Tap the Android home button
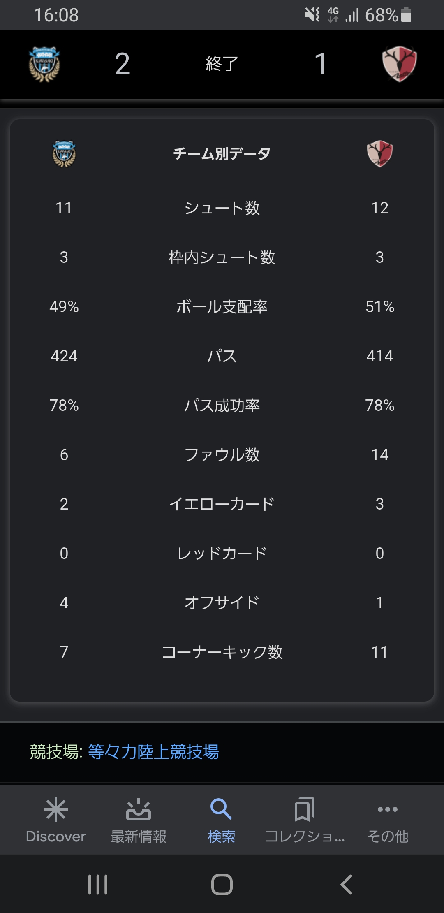This screenshot has width=444, height=913. click(x=222, y=884)
